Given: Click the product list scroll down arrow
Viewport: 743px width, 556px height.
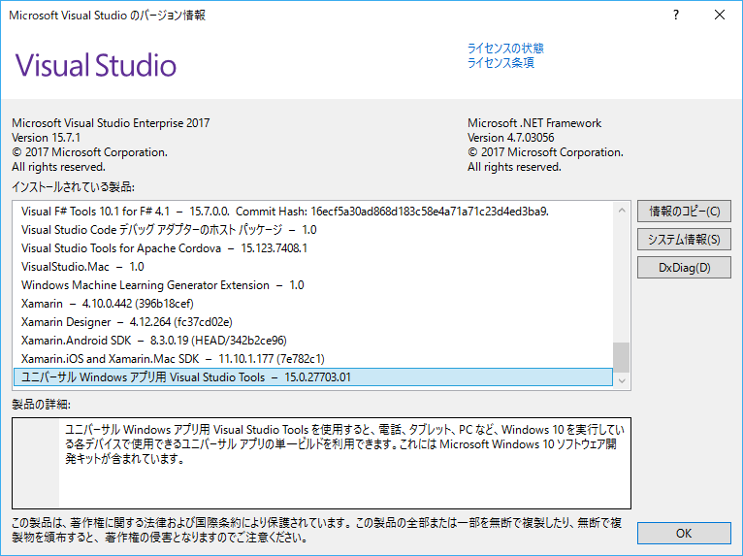Looking at the screenshot, I should [622, 380].
